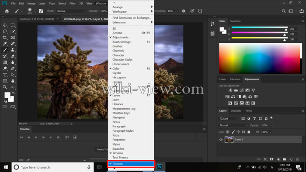Select the Pen tool

tap(13, 69)
